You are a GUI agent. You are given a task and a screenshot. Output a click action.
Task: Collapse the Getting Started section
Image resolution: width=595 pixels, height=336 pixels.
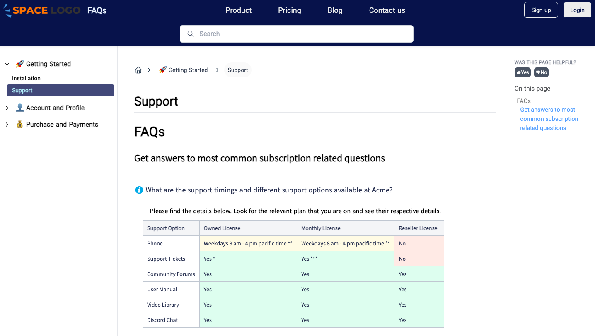7,64
